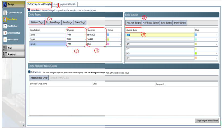Click the Setup section header icon
This screenshot has width=222, height=128.
tap(5, 4)
